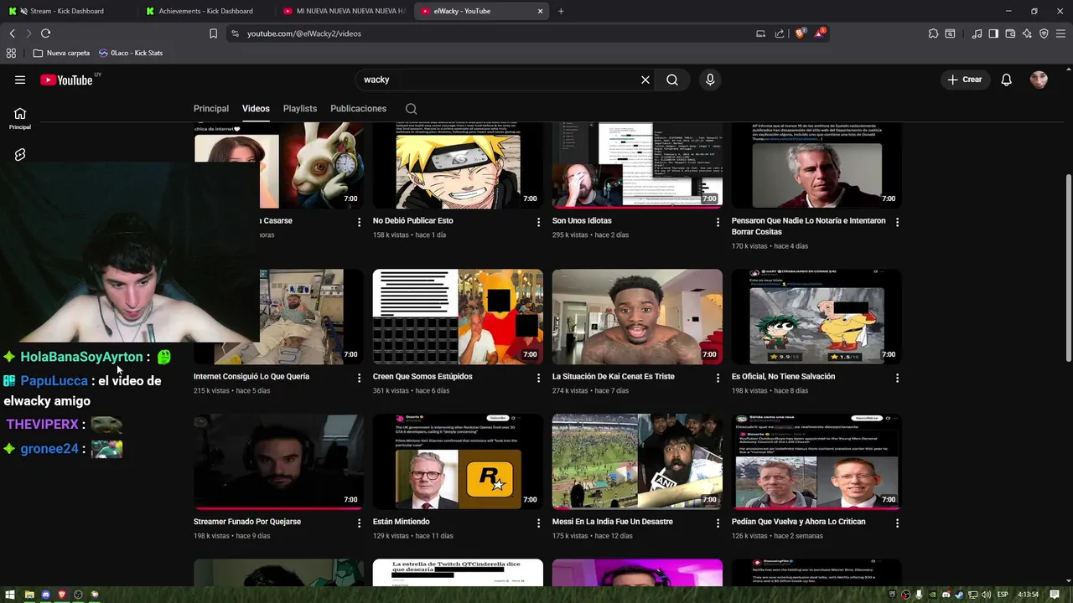The height and width of the screenshot is (603, 1073).
Task: Open options for "Streamer Funado Por Quejarse"
Action: (x=359, y=523)
